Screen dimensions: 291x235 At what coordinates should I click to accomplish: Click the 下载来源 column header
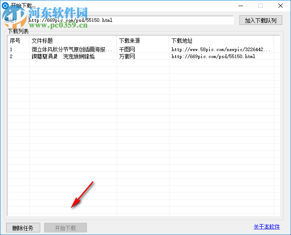click(x=143, y=41)
